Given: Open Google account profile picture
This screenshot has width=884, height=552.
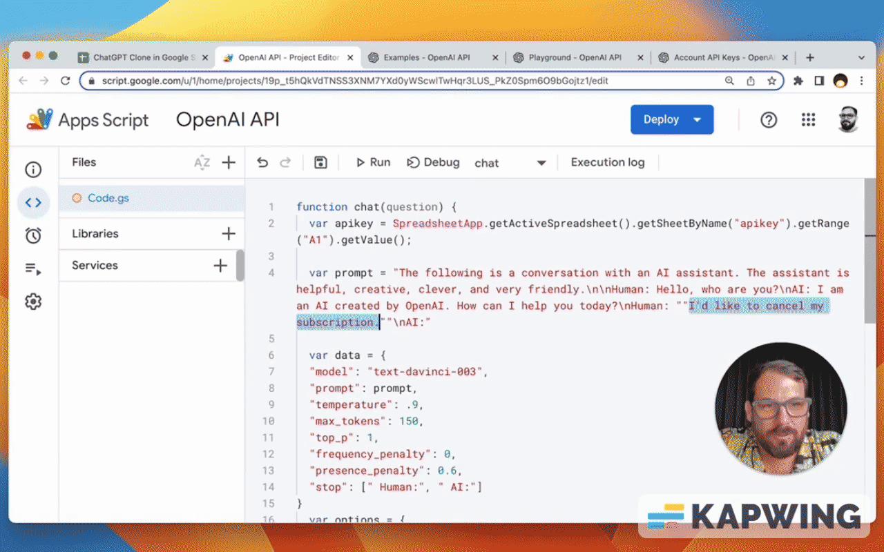Looking at the screenshot, I should point(848,120).
